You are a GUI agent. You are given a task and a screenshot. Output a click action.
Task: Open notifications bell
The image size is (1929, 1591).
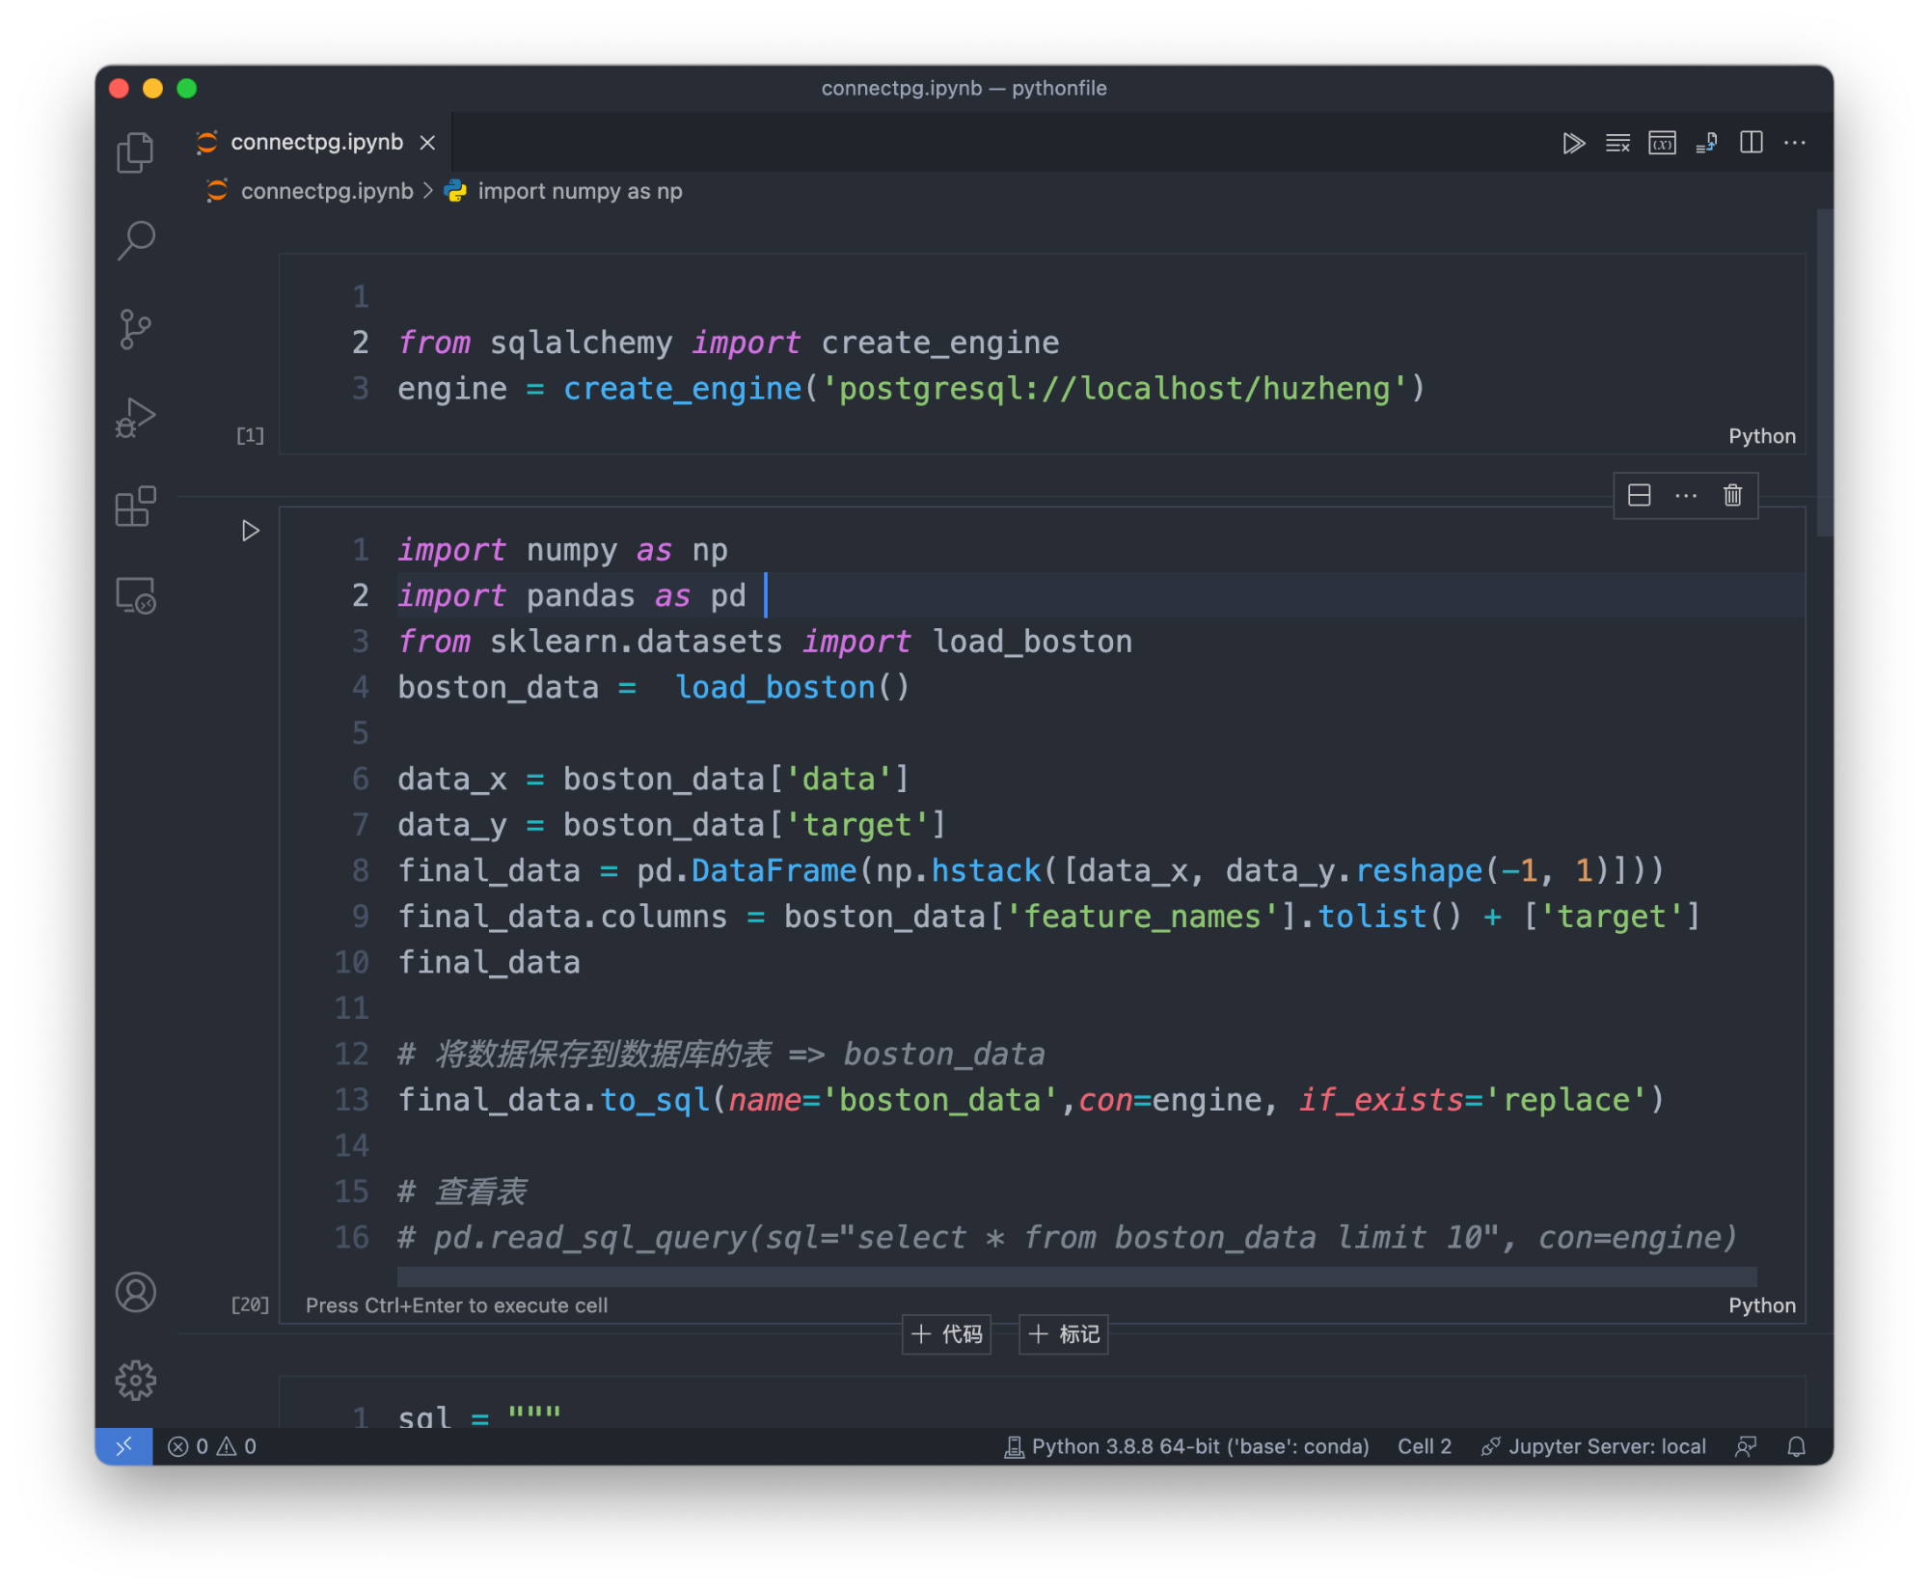pyautogui.click(x=1796, y=1446)
